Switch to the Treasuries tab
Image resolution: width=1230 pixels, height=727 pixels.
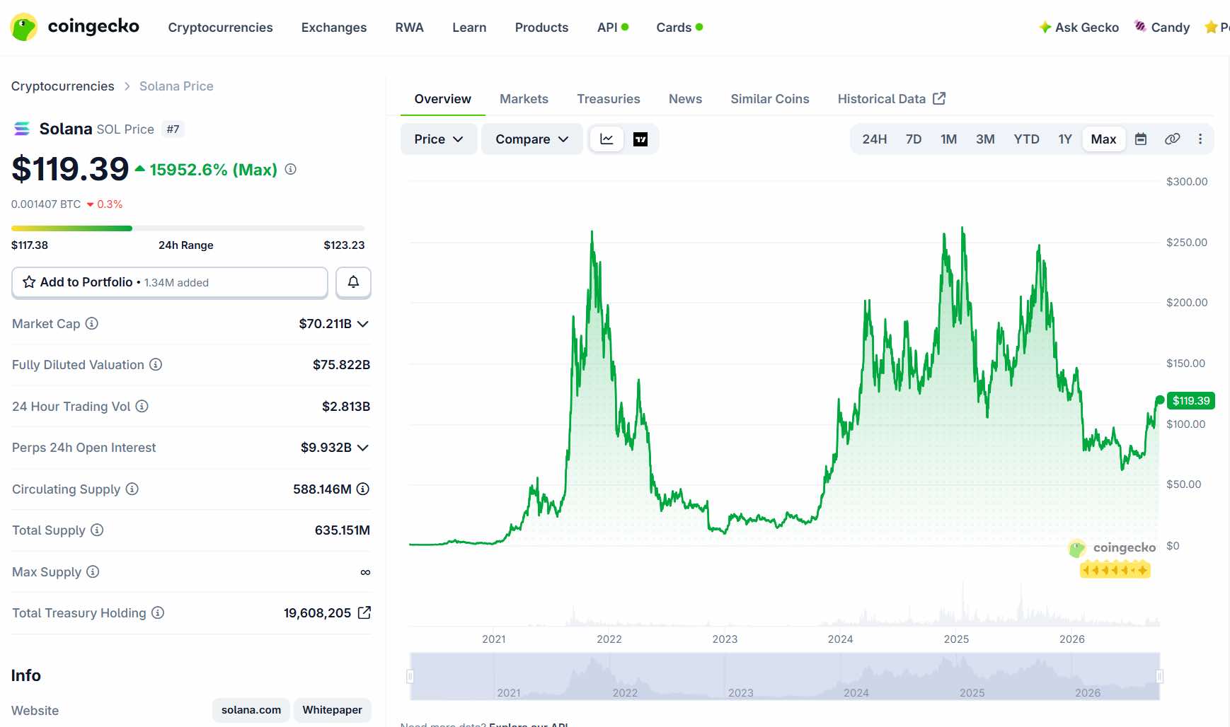pos(609,99)
